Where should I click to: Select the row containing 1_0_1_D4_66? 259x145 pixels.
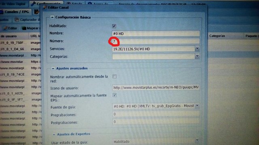pyautogui.click(x=21, y=49)
